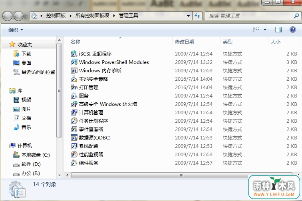Select the 系统配置 icon
The image size is (302, 201).
click(x=74, y=146)
